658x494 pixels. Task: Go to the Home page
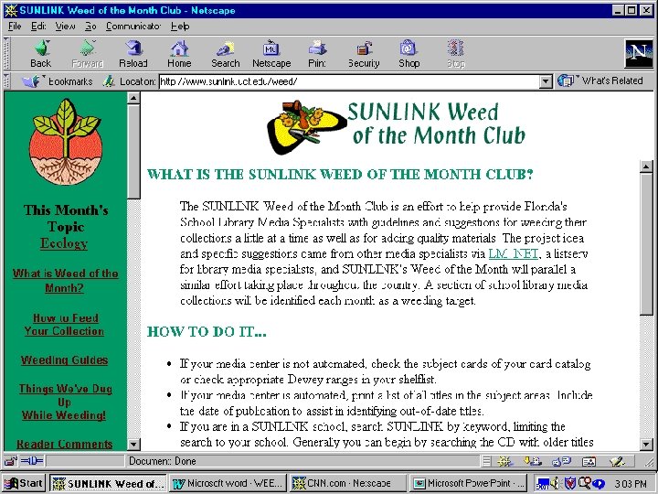pos(179,54)
